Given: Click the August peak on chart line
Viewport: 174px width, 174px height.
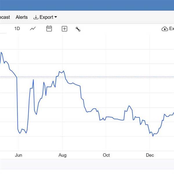Looking at the screenshot, I should 63,71.
